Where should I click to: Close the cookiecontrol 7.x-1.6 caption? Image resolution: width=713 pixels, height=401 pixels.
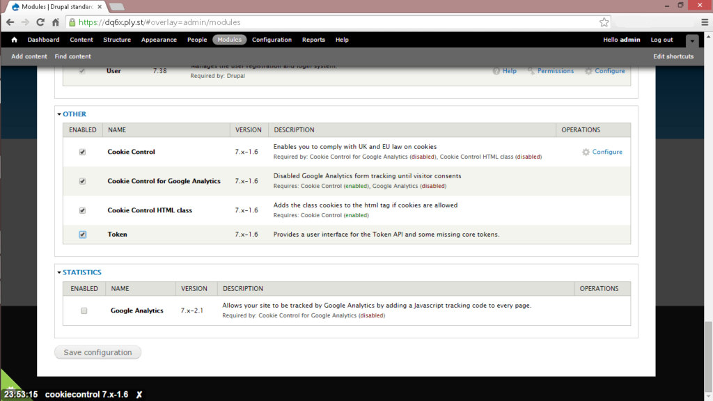coord(139,395)
